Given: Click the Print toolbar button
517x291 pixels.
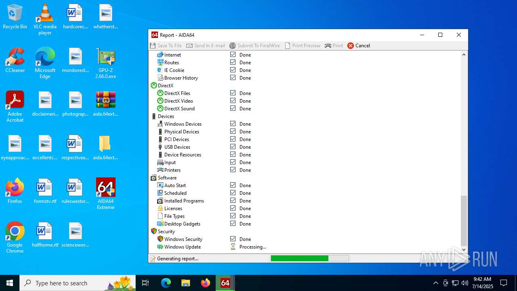Looking at the screenshot, I should click(334, 46).
